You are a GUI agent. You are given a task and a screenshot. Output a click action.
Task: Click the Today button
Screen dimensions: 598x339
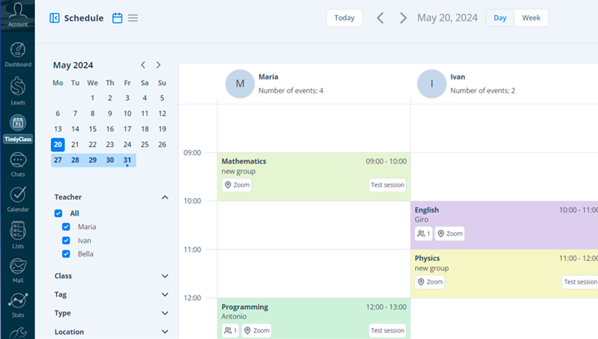344,18
